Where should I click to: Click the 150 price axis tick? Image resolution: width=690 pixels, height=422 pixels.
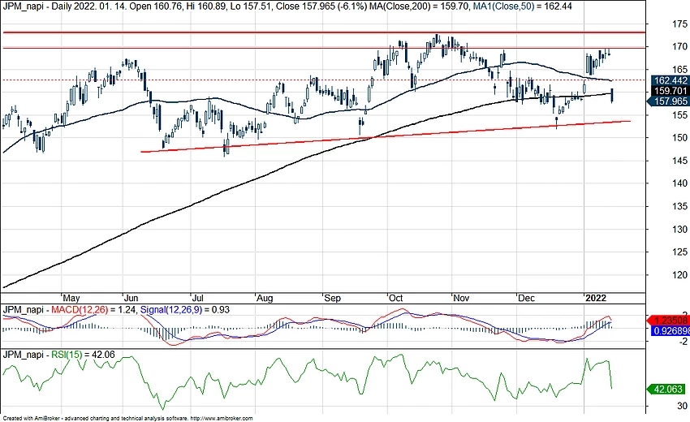point(679,138)
